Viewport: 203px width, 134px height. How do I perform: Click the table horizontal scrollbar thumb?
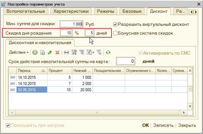click(97, 112)
